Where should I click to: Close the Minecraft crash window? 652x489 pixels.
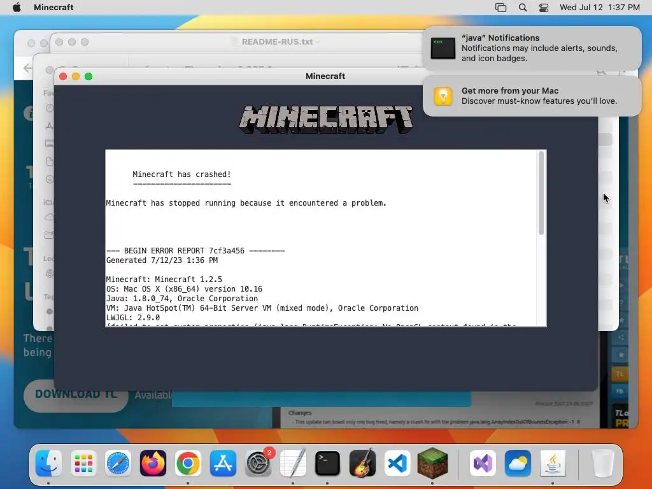[63, 76]
